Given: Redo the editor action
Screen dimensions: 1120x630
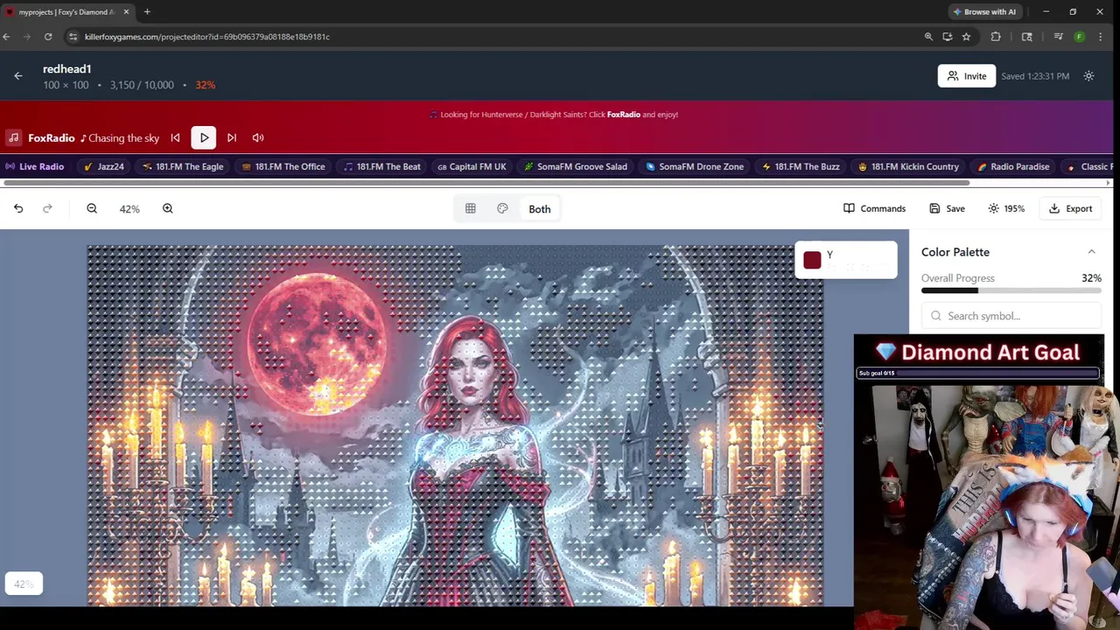Looking at the screenshot, I should (x=47, y=208).
